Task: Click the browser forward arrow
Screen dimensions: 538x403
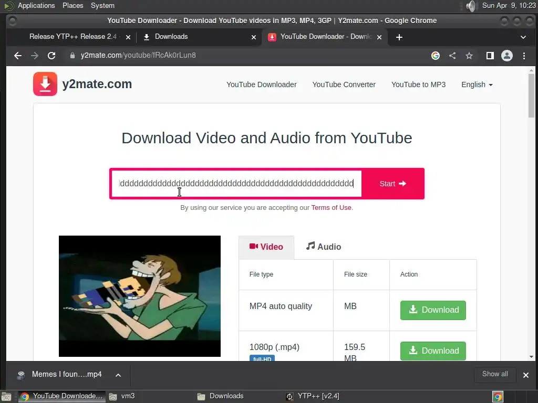Action: pyautogui.click(x=35, y=56)
